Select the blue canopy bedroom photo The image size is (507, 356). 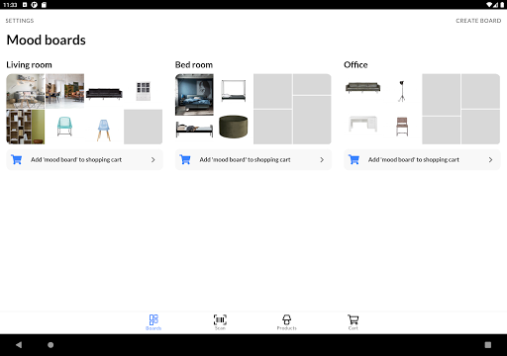[x=194, y=95]
